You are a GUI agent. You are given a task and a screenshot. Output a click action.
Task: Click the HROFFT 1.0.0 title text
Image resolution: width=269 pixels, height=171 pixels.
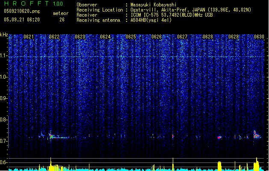(x=33, y=3)
